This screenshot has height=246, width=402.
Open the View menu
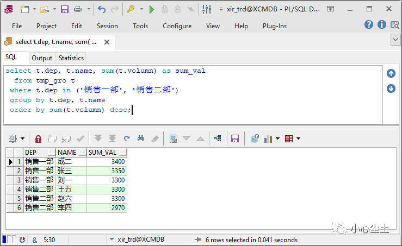[213, 26]
